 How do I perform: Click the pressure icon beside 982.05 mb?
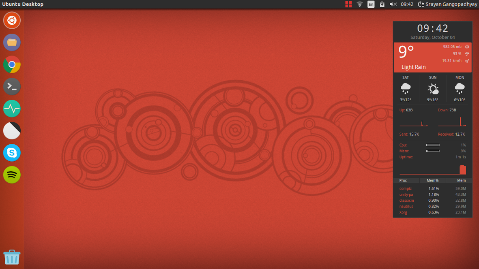[x=467, y=47]
